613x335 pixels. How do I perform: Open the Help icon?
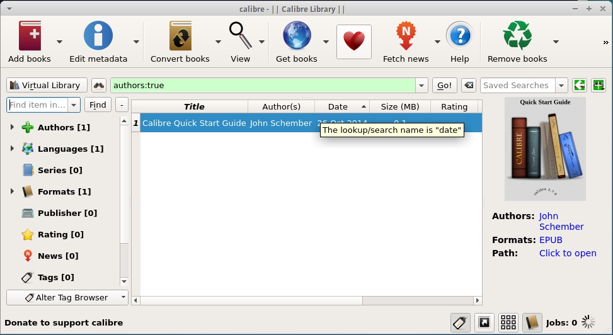pos(460,35)
